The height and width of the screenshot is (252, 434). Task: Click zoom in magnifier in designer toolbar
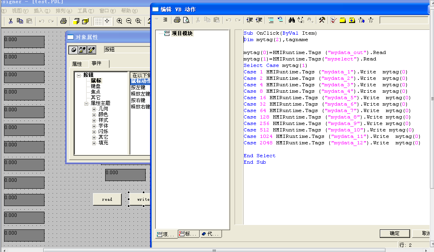click(119, 21)
